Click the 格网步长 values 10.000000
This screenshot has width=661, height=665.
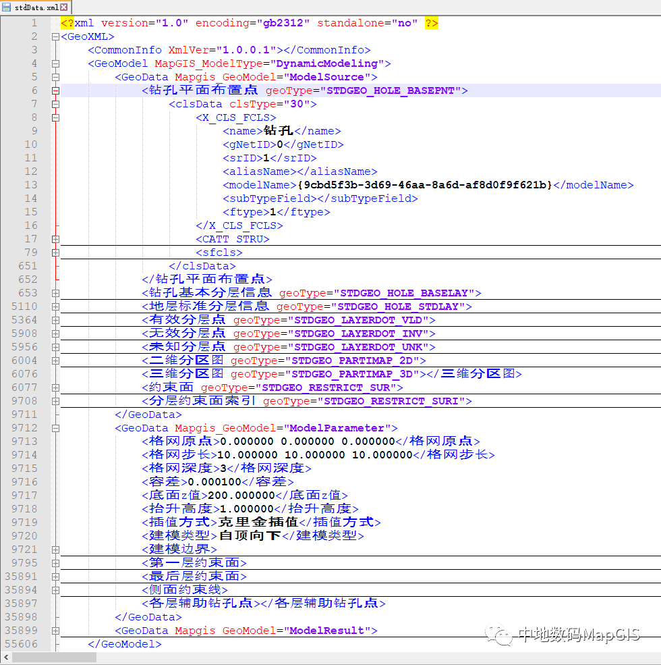tap(314, 455)
